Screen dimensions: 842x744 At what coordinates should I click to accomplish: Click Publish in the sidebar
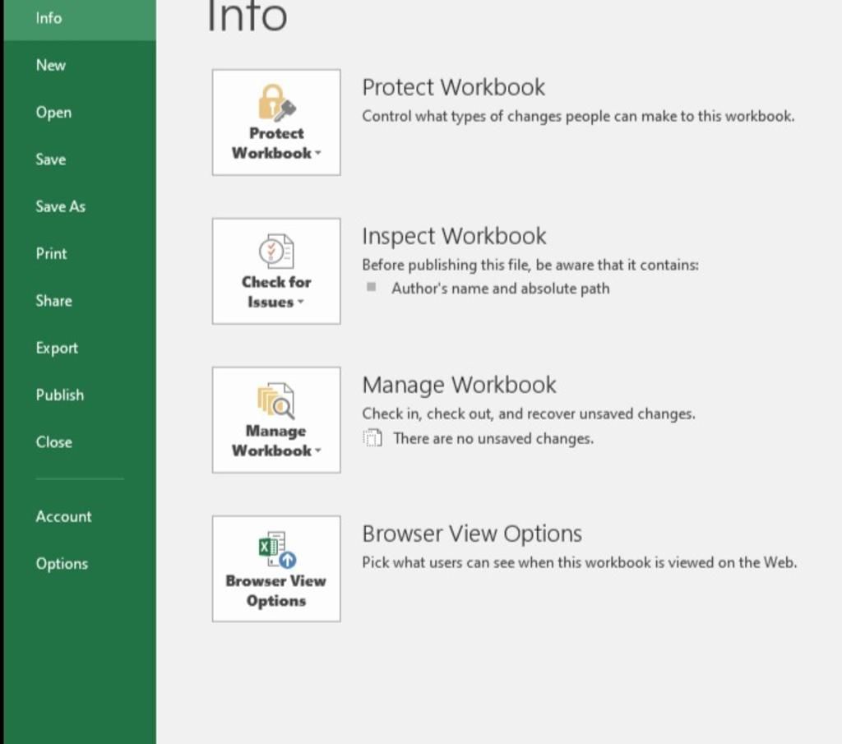pyautogui.click(x=59, y=395)
